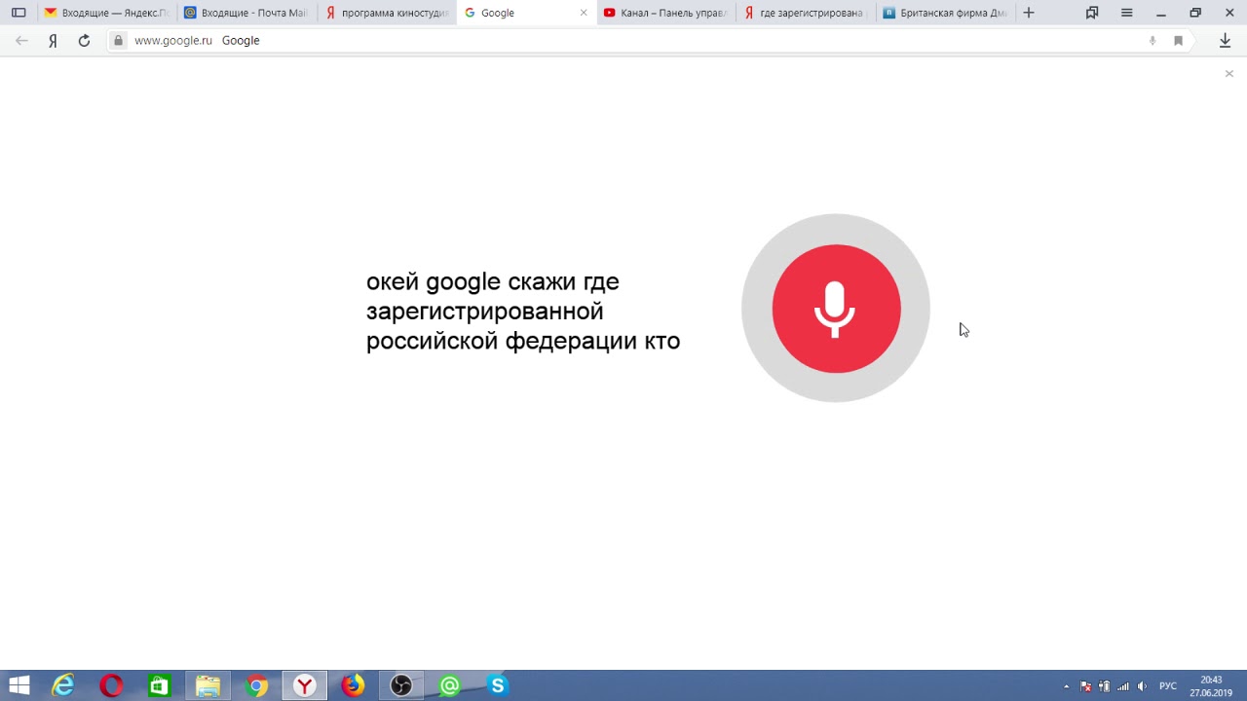
Task: Open Windows Store from the taskbar
Action: tap(159, 685)
